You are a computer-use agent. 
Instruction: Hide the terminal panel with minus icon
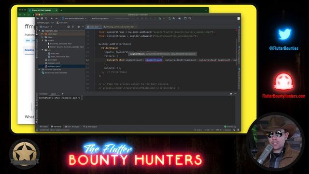click(235, 94)
